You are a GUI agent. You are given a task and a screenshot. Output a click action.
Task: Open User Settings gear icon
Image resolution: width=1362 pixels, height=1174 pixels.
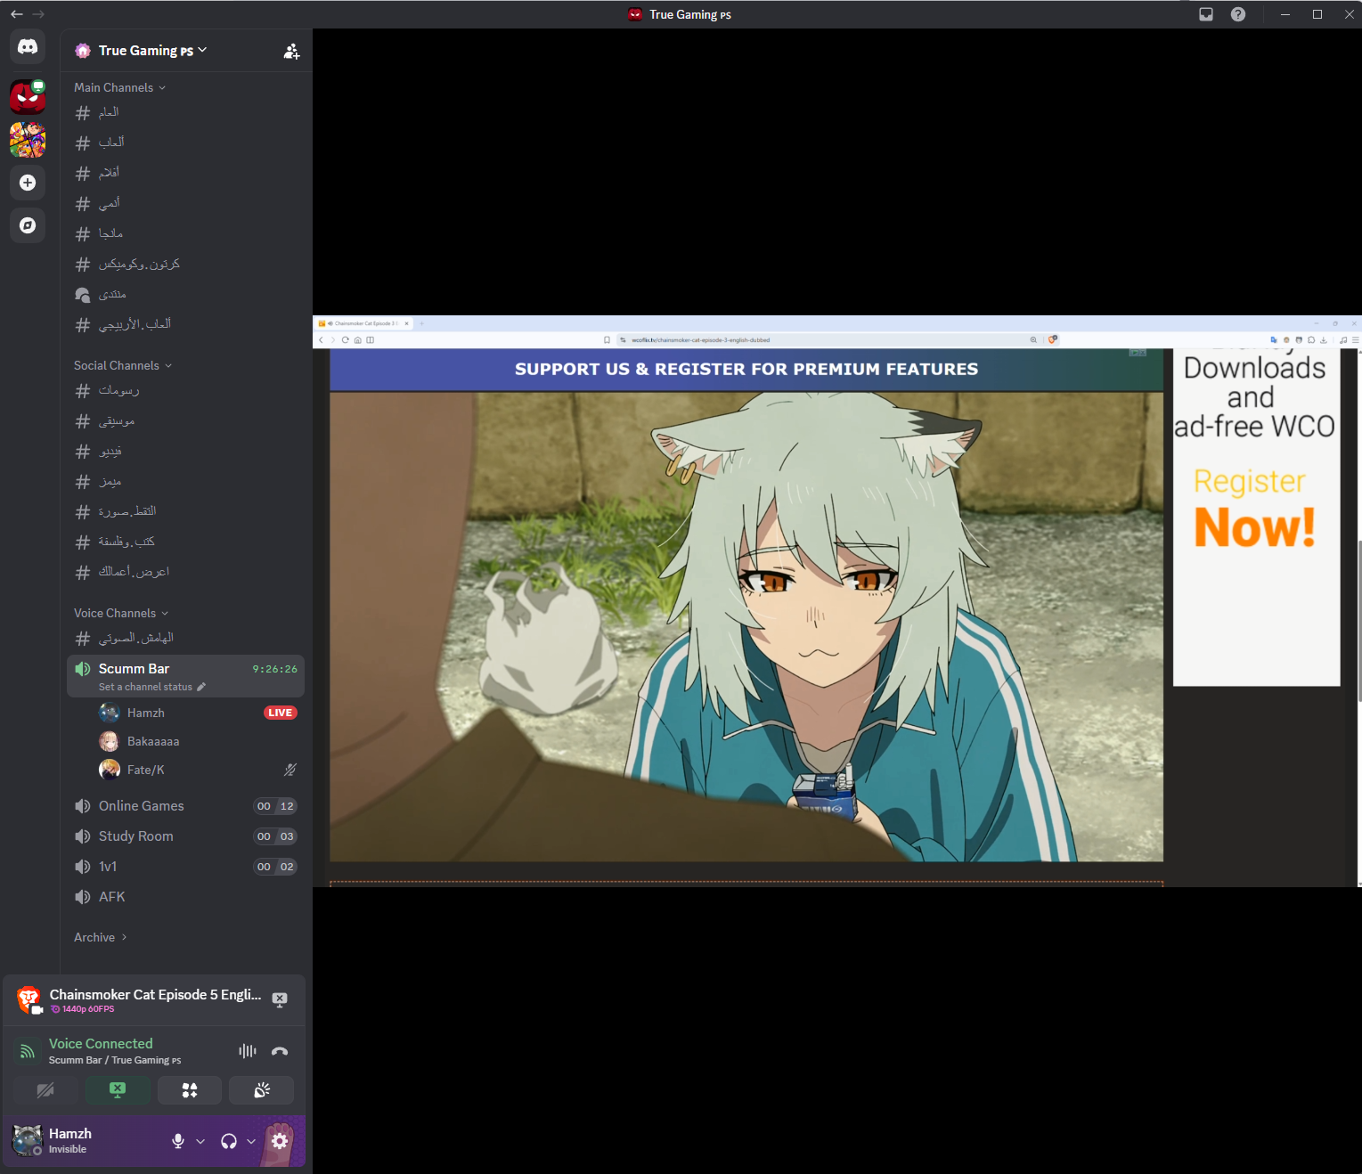tap(280, 1141)
